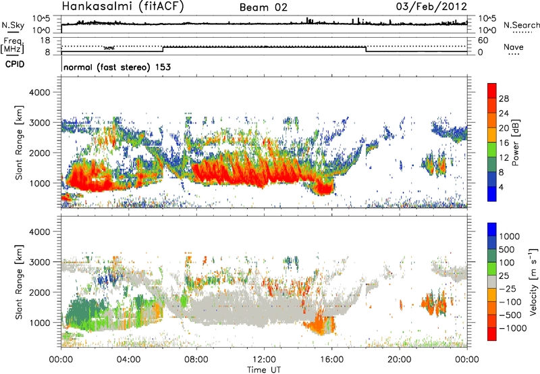Image resolution: width=540 pixels, height=374 pixels.
Task: Click the 'Time UT' axis title
Action: [264, 370]
